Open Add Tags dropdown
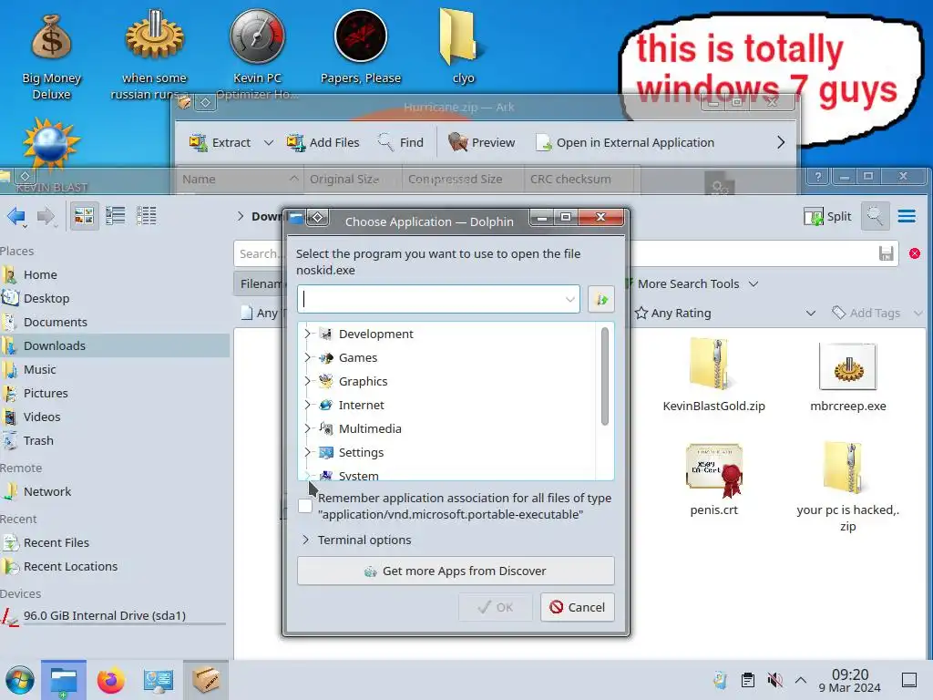This screenshot has width=933, height=700. [x=877, y=314]
